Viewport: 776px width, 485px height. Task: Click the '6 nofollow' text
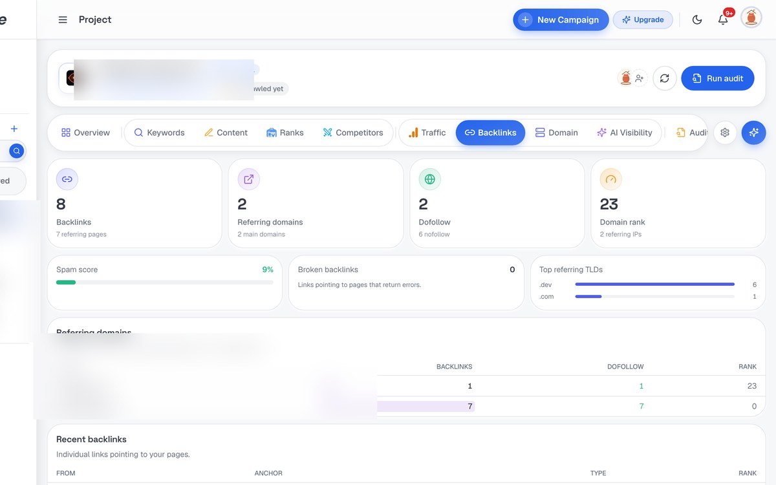coord(434,234)
